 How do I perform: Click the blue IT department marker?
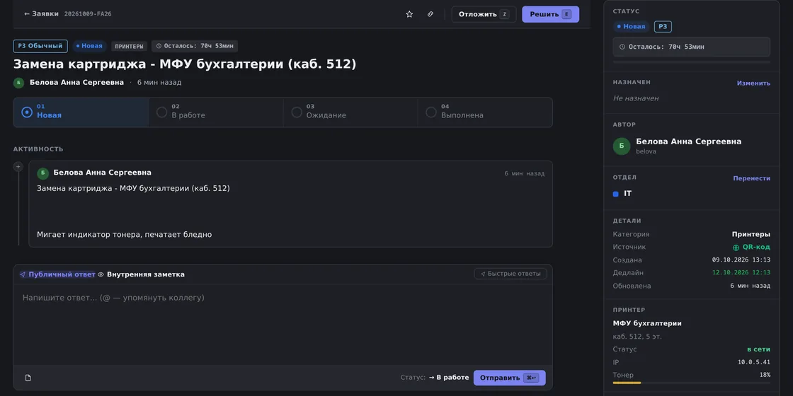click(615, 194)
